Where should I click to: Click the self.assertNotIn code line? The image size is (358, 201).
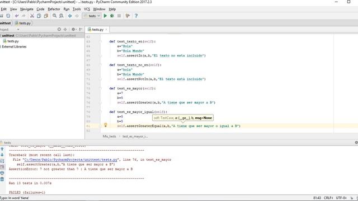point(162,79)
